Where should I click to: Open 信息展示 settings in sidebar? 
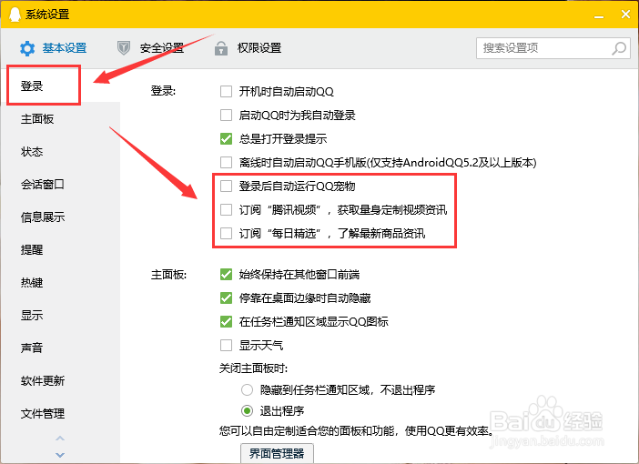point(43,217)
